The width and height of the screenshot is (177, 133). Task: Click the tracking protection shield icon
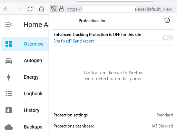(54, 9)
